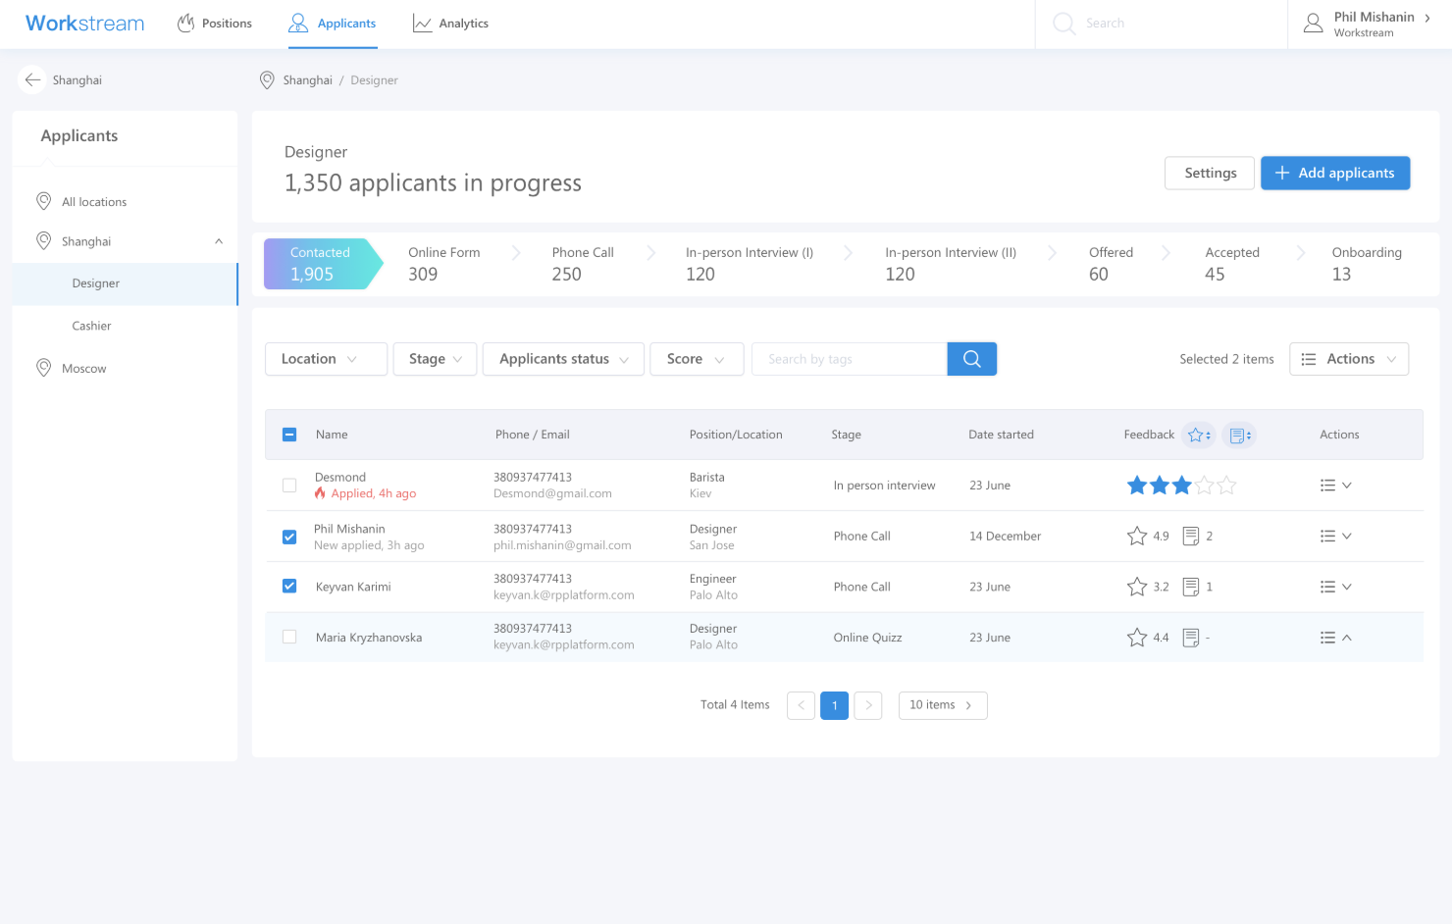Click the star icon for Keyvan Karimi
Screen dimensions: 1452x924
[x=1137, y=587]
